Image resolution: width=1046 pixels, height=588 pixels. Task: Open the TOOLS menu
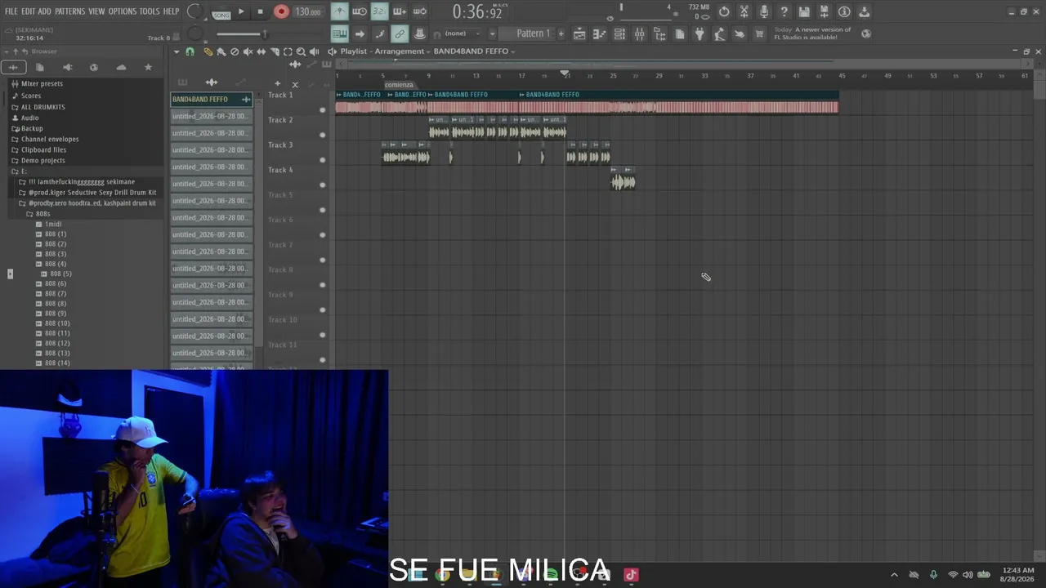pyautogui.click(x=150, y=11)
